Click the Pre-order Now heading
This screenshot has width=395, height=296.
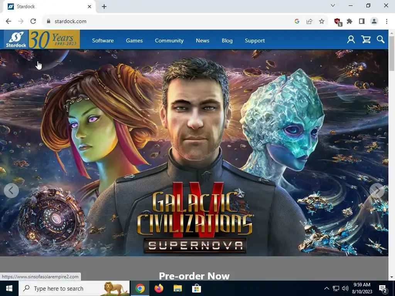pyautogui.click(x=194, y=276)
